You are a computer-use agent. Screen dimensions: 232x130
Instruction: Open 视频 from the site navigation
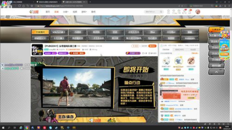coord(75,12)
